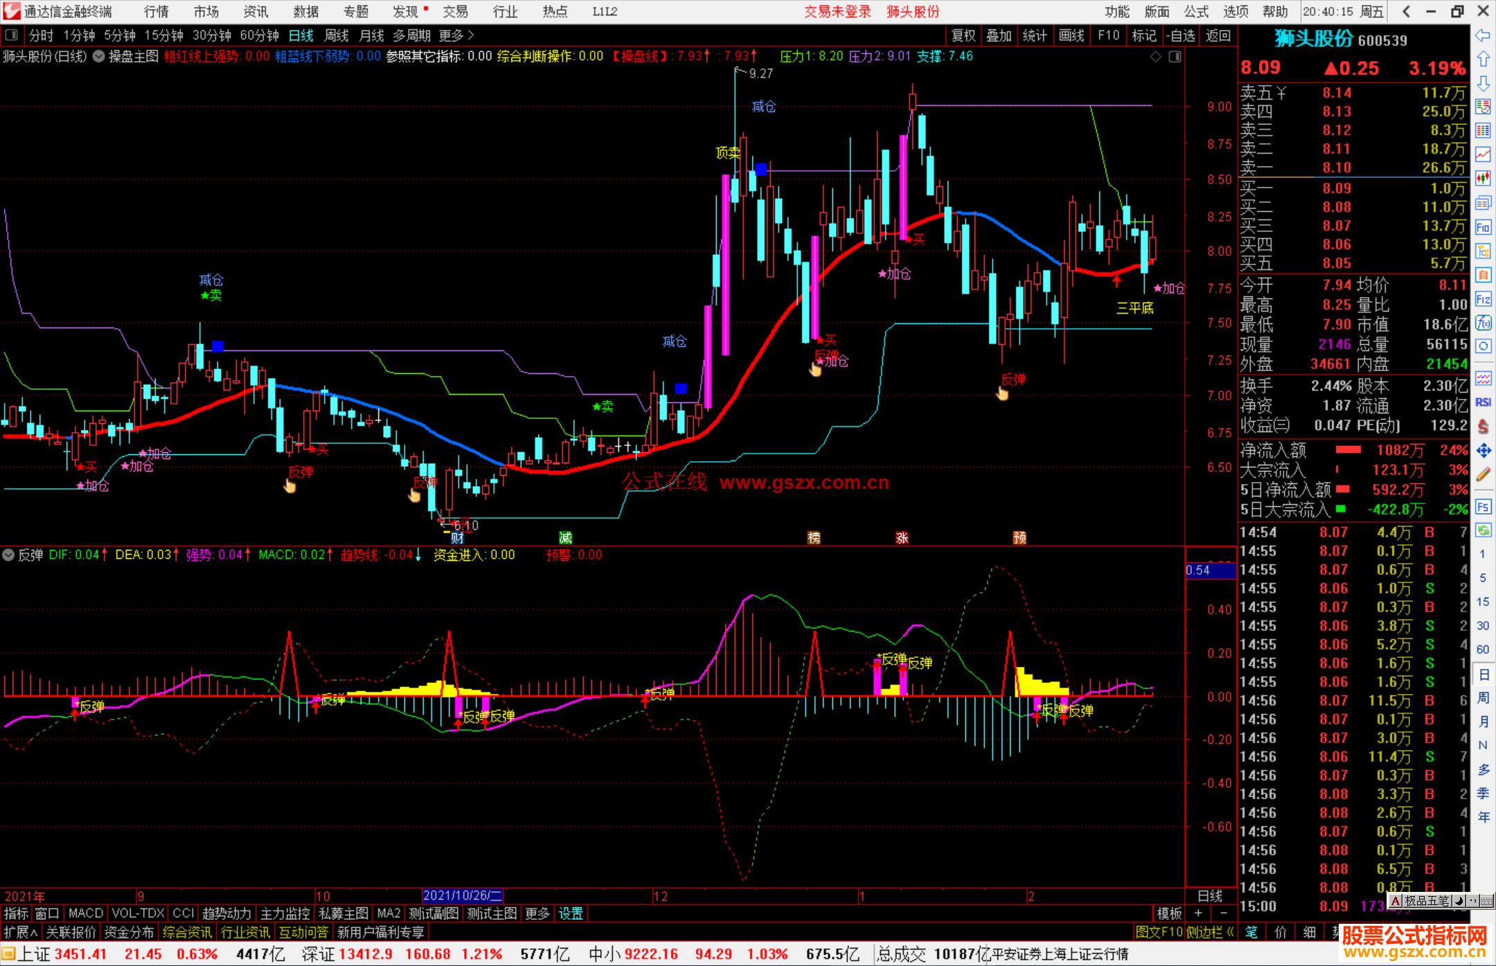The width and height of the screenshot is (1496, 966).
Task: Click the stacked windows icon in sidebar
Action: 1483,203
